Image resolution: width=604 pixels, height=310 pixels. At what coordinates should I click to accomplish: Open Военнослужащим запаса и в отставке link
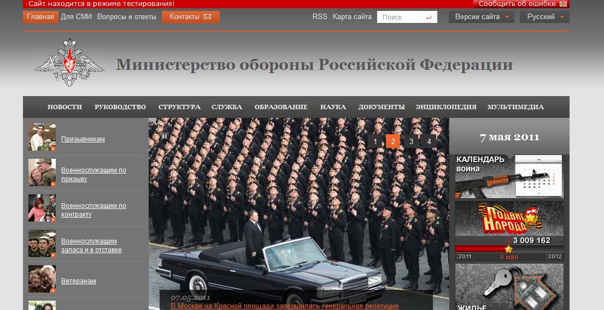point(91,246)
